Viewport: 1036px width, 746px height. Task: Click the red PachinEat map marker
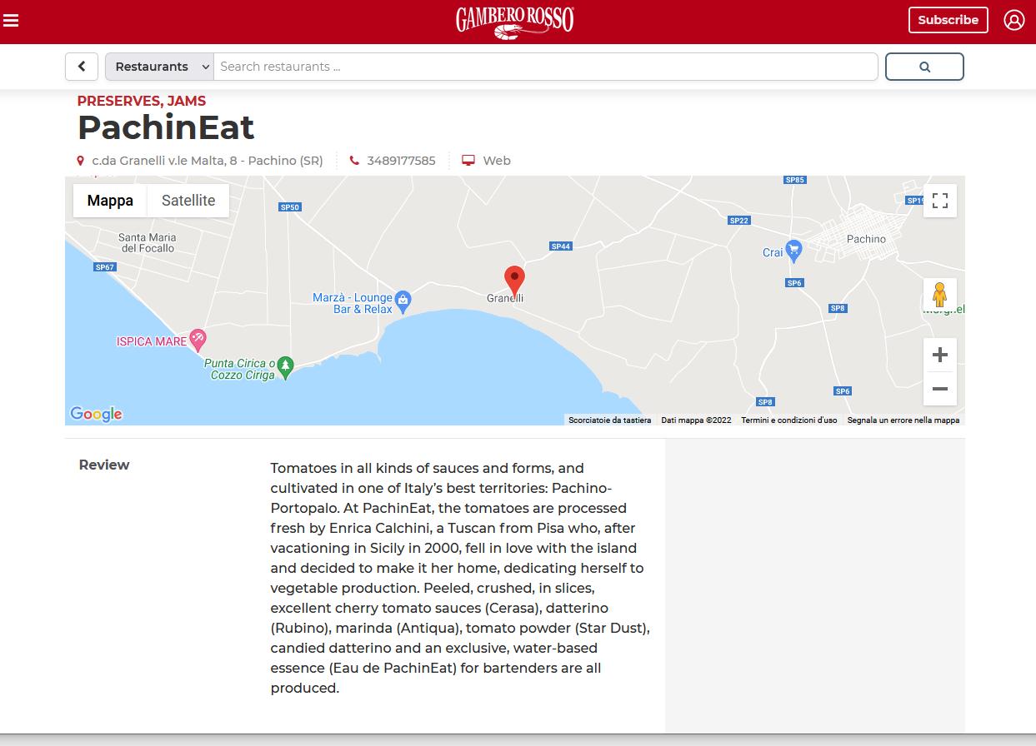click(515, 281)
